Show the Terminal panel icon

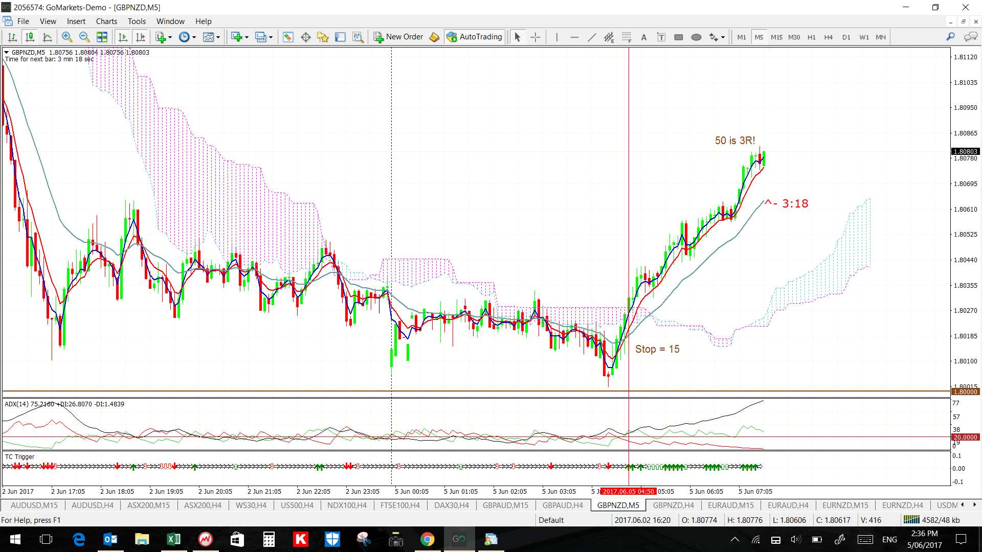pos(341,37)
